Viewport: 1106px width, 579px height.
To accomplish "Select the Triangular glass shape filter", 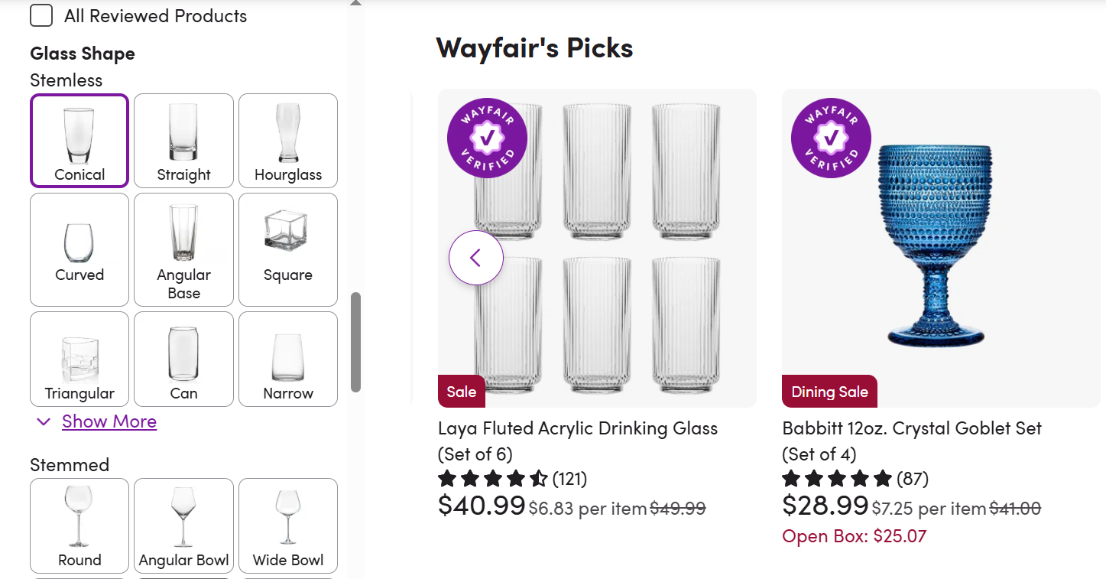I will (79, 359).
